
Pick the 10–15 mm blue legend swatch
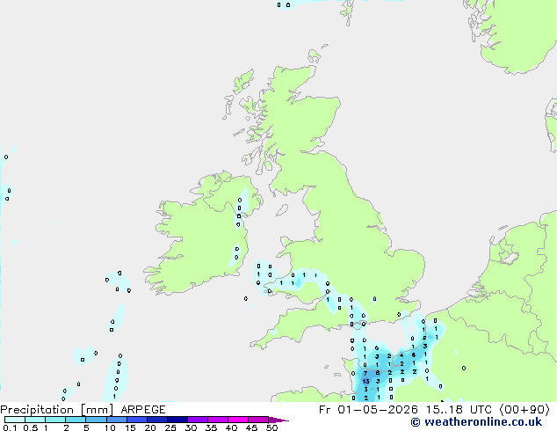[x=117, y=420]
